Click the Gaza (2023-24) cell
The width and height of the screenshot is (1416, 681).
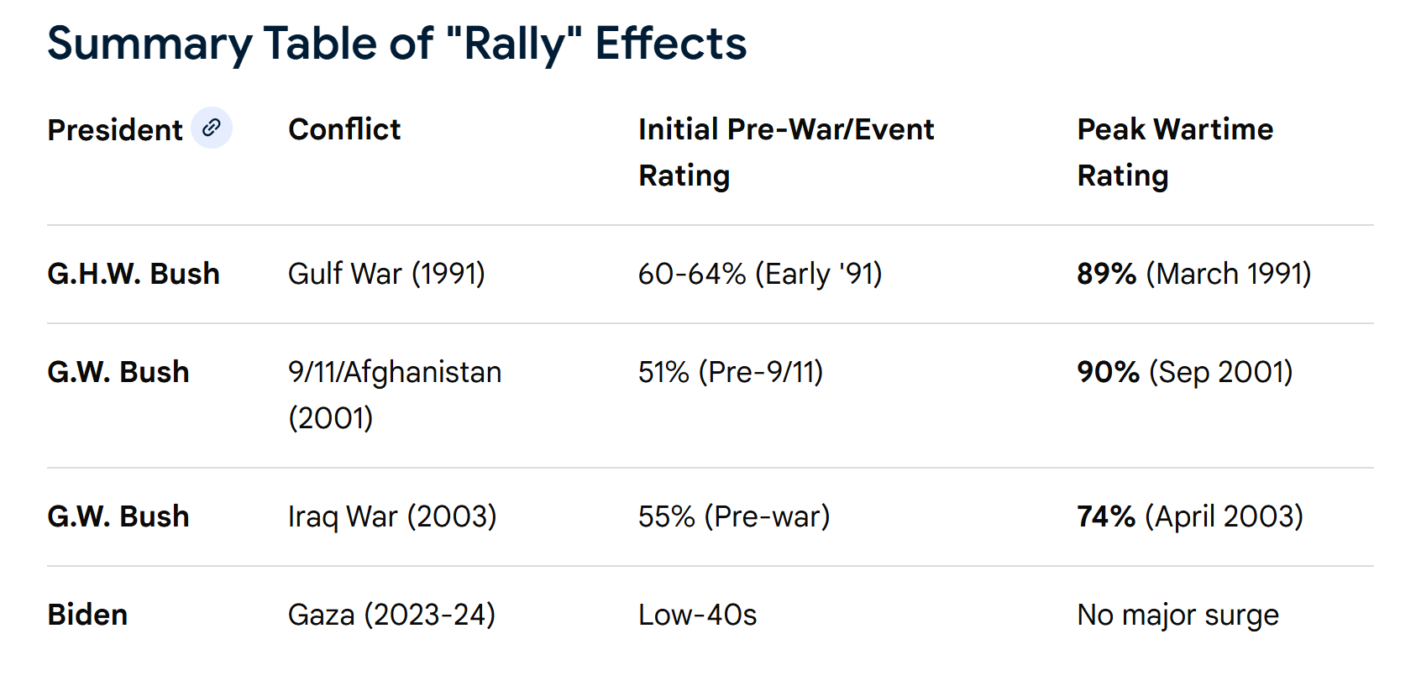pos(391,615)
